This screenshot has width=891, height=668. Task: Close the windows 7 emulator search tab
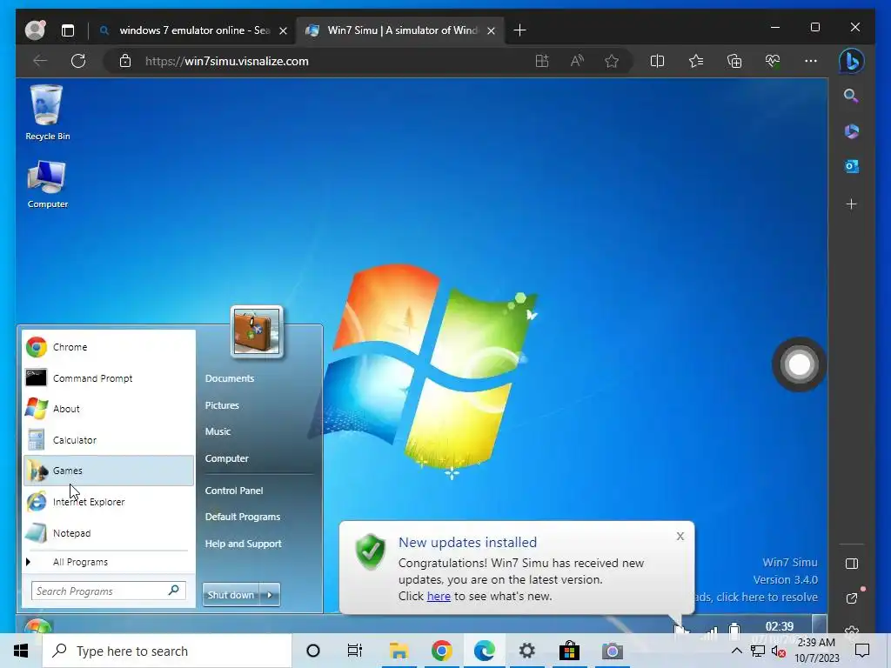[x=283, y=30]
